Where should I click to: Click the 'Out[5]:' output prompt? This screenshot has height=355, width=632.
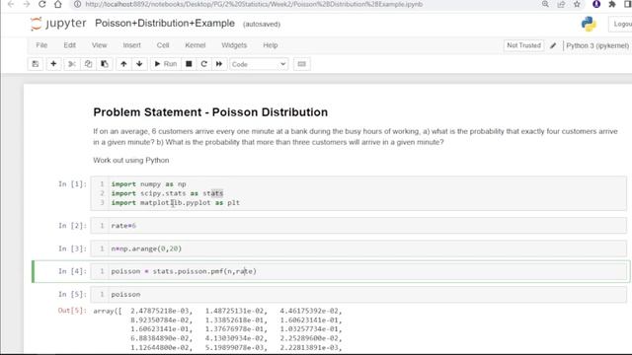72,311
